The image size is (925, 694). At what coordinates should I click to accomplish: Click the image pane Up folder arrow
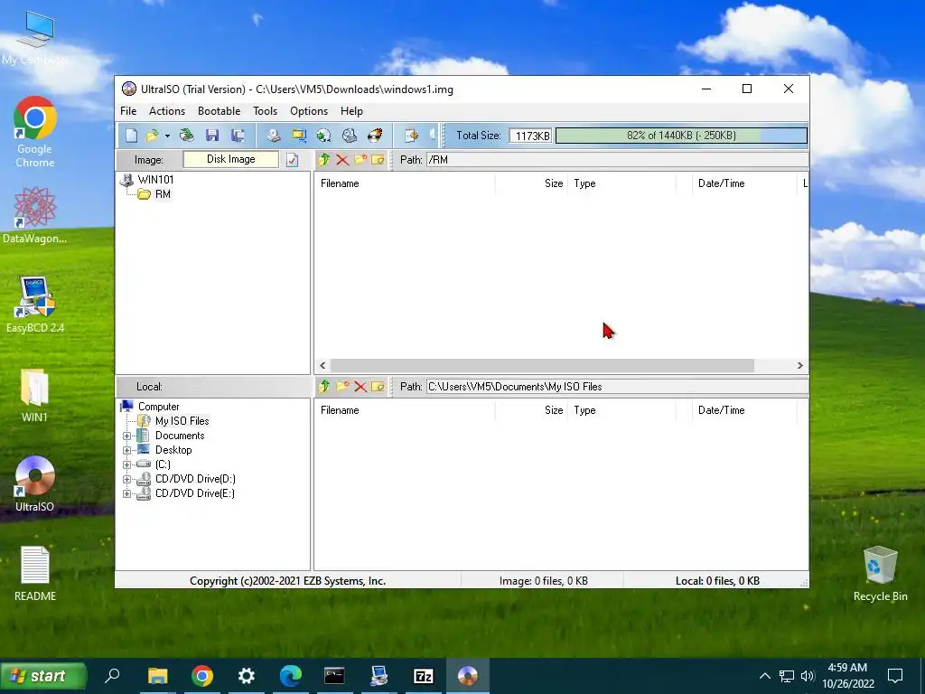324,160
